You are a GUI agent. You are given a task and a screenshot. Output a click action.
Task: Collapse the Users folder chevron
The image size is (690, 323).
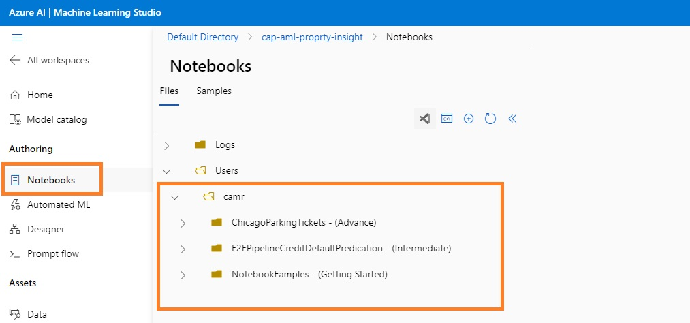click(167, 171)
